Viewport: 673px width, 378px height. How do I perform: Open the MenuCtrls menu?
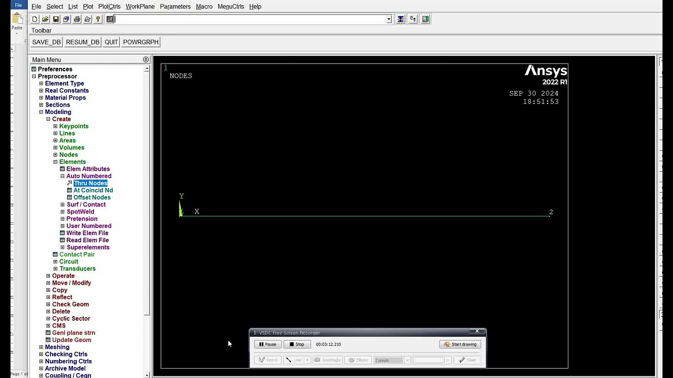click(231, 7)
